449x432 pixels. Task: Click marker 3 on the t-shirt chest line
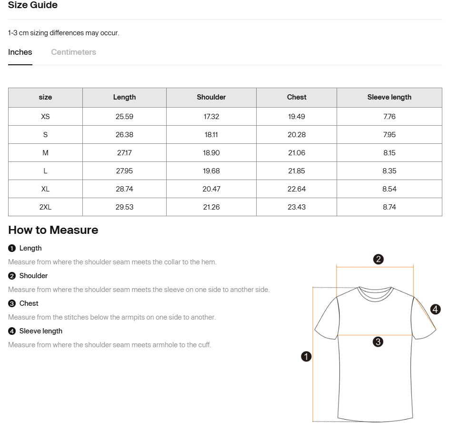[x=378, y=342]
